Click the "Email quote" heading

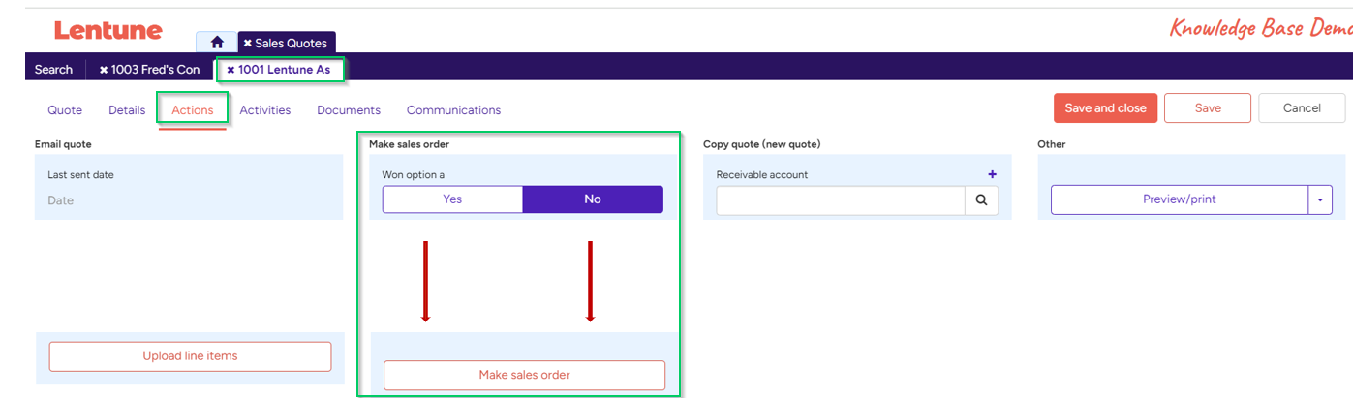click(x=63, y=144)
